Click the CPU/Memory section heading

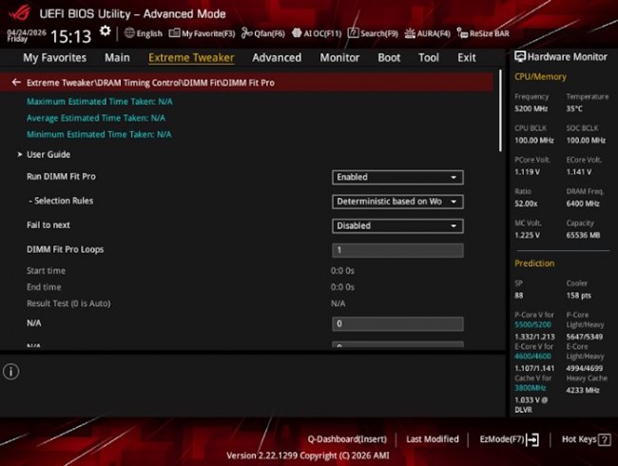[540, 77]
